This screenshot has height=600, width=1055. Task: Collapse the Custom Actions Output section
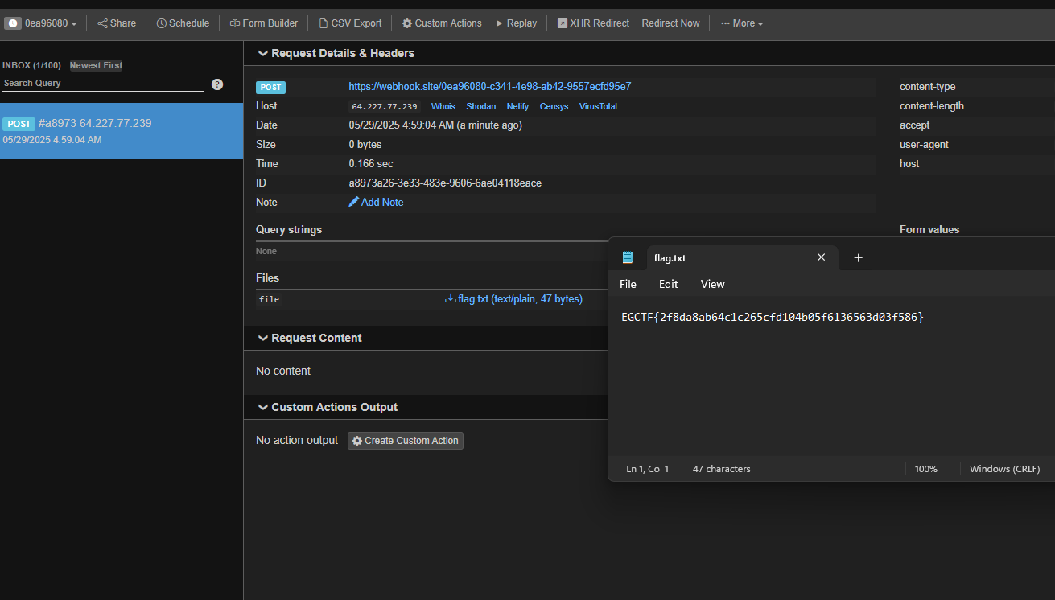click(x=328, y=407)
